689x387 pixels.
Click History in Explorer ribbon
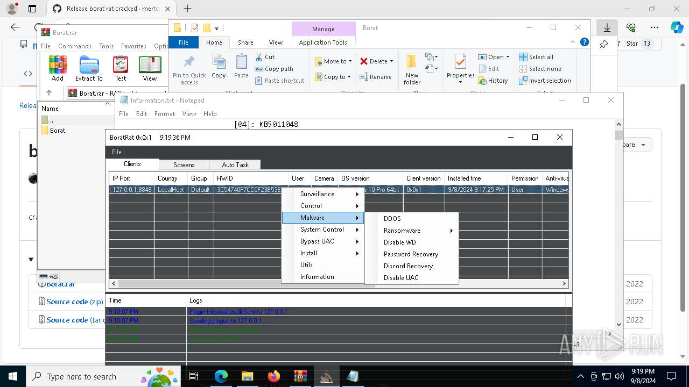(x=493, y=81)
